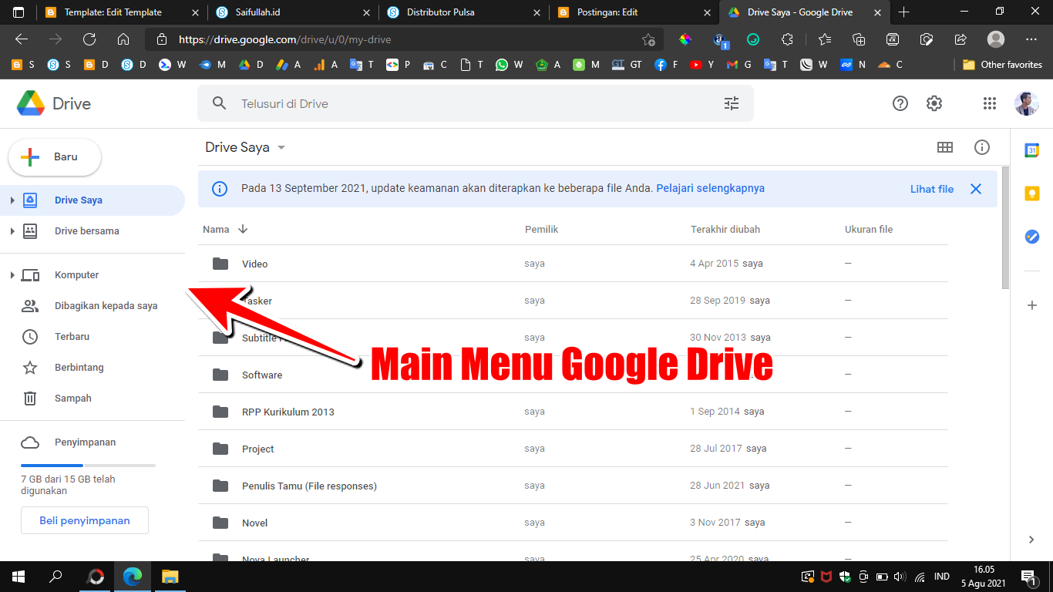Click the volume speaker tray icon
Viewport: 1053px width, 592px height.
[899, 577]
